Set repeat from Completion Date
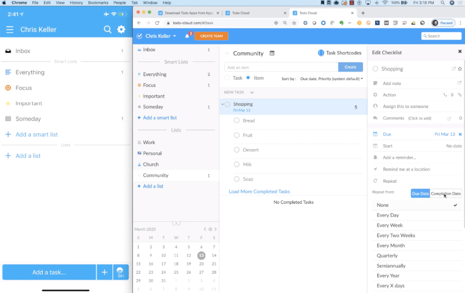 point(446,194)
